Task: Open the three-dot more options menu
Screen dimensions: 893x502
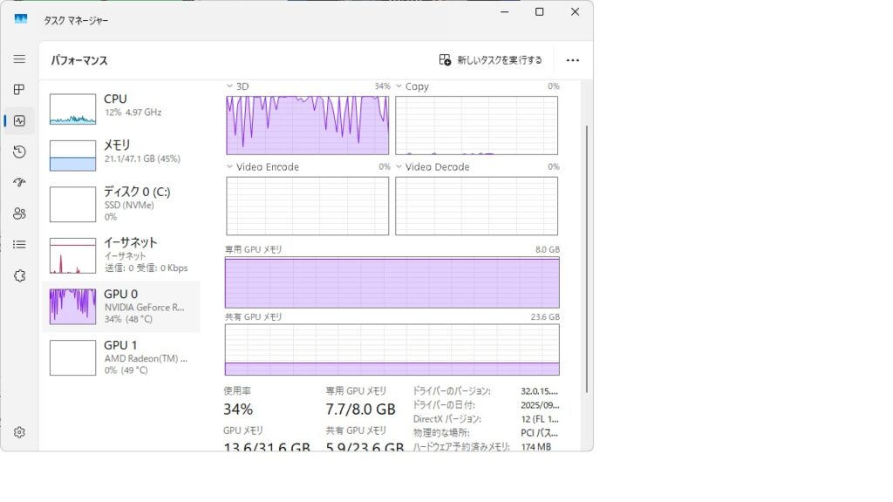Action: (x=572, y=60)
